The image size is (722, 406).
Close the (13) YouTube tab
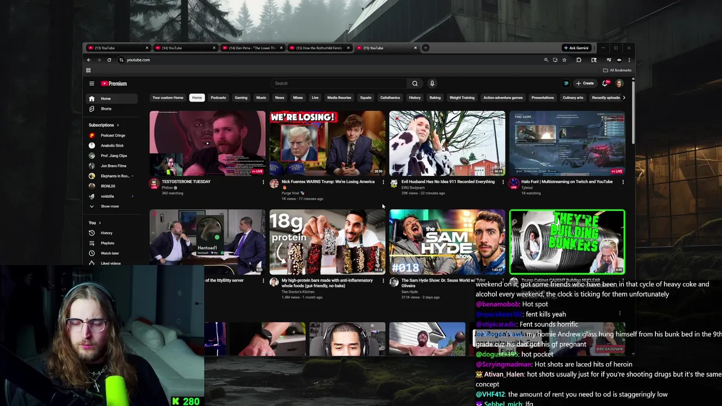coord(147,48)
